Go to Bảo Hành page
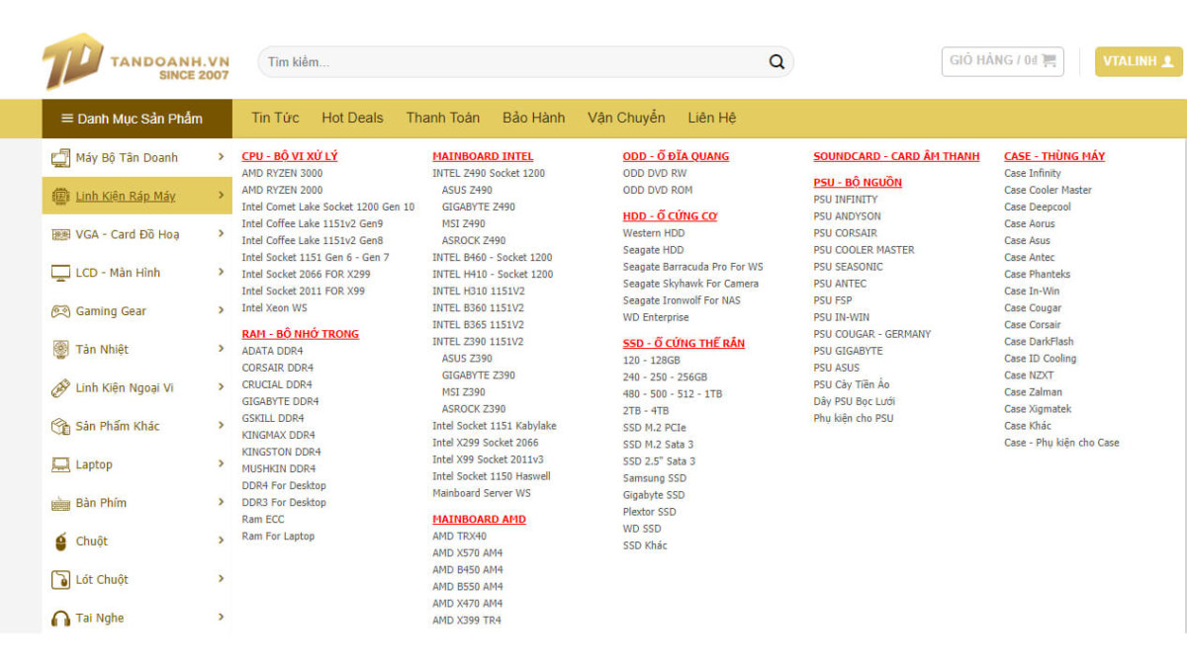The image size is (1187, 666). [x=533, y=118]
